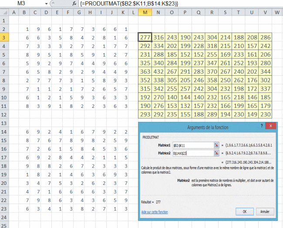Select result cell containing 149
The width and height of the screenshot is (283, 228).
252,114
